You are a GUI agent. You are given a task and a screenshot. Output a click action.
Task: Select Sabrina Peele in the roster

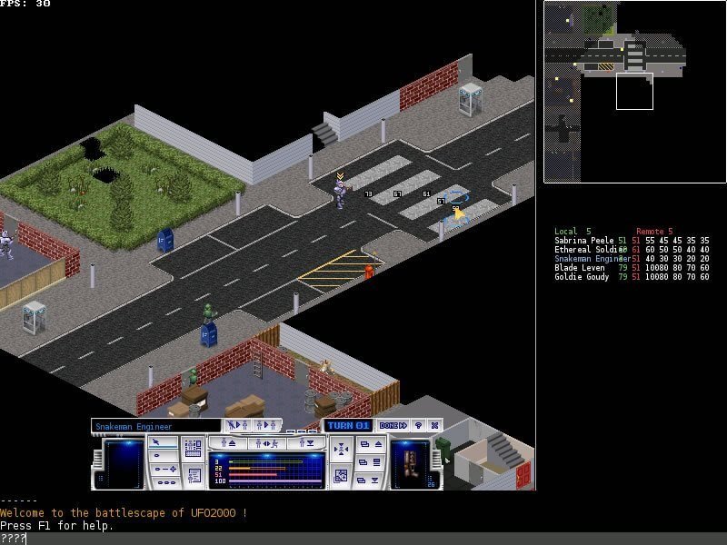click(632, 241)
